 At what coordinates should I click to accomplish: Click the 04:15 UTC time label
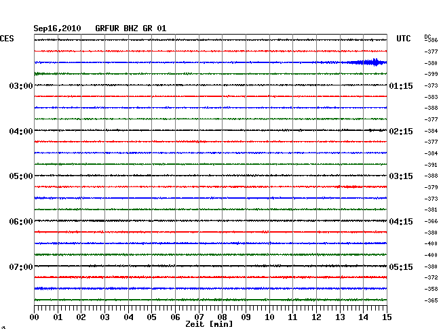point(401,222)
